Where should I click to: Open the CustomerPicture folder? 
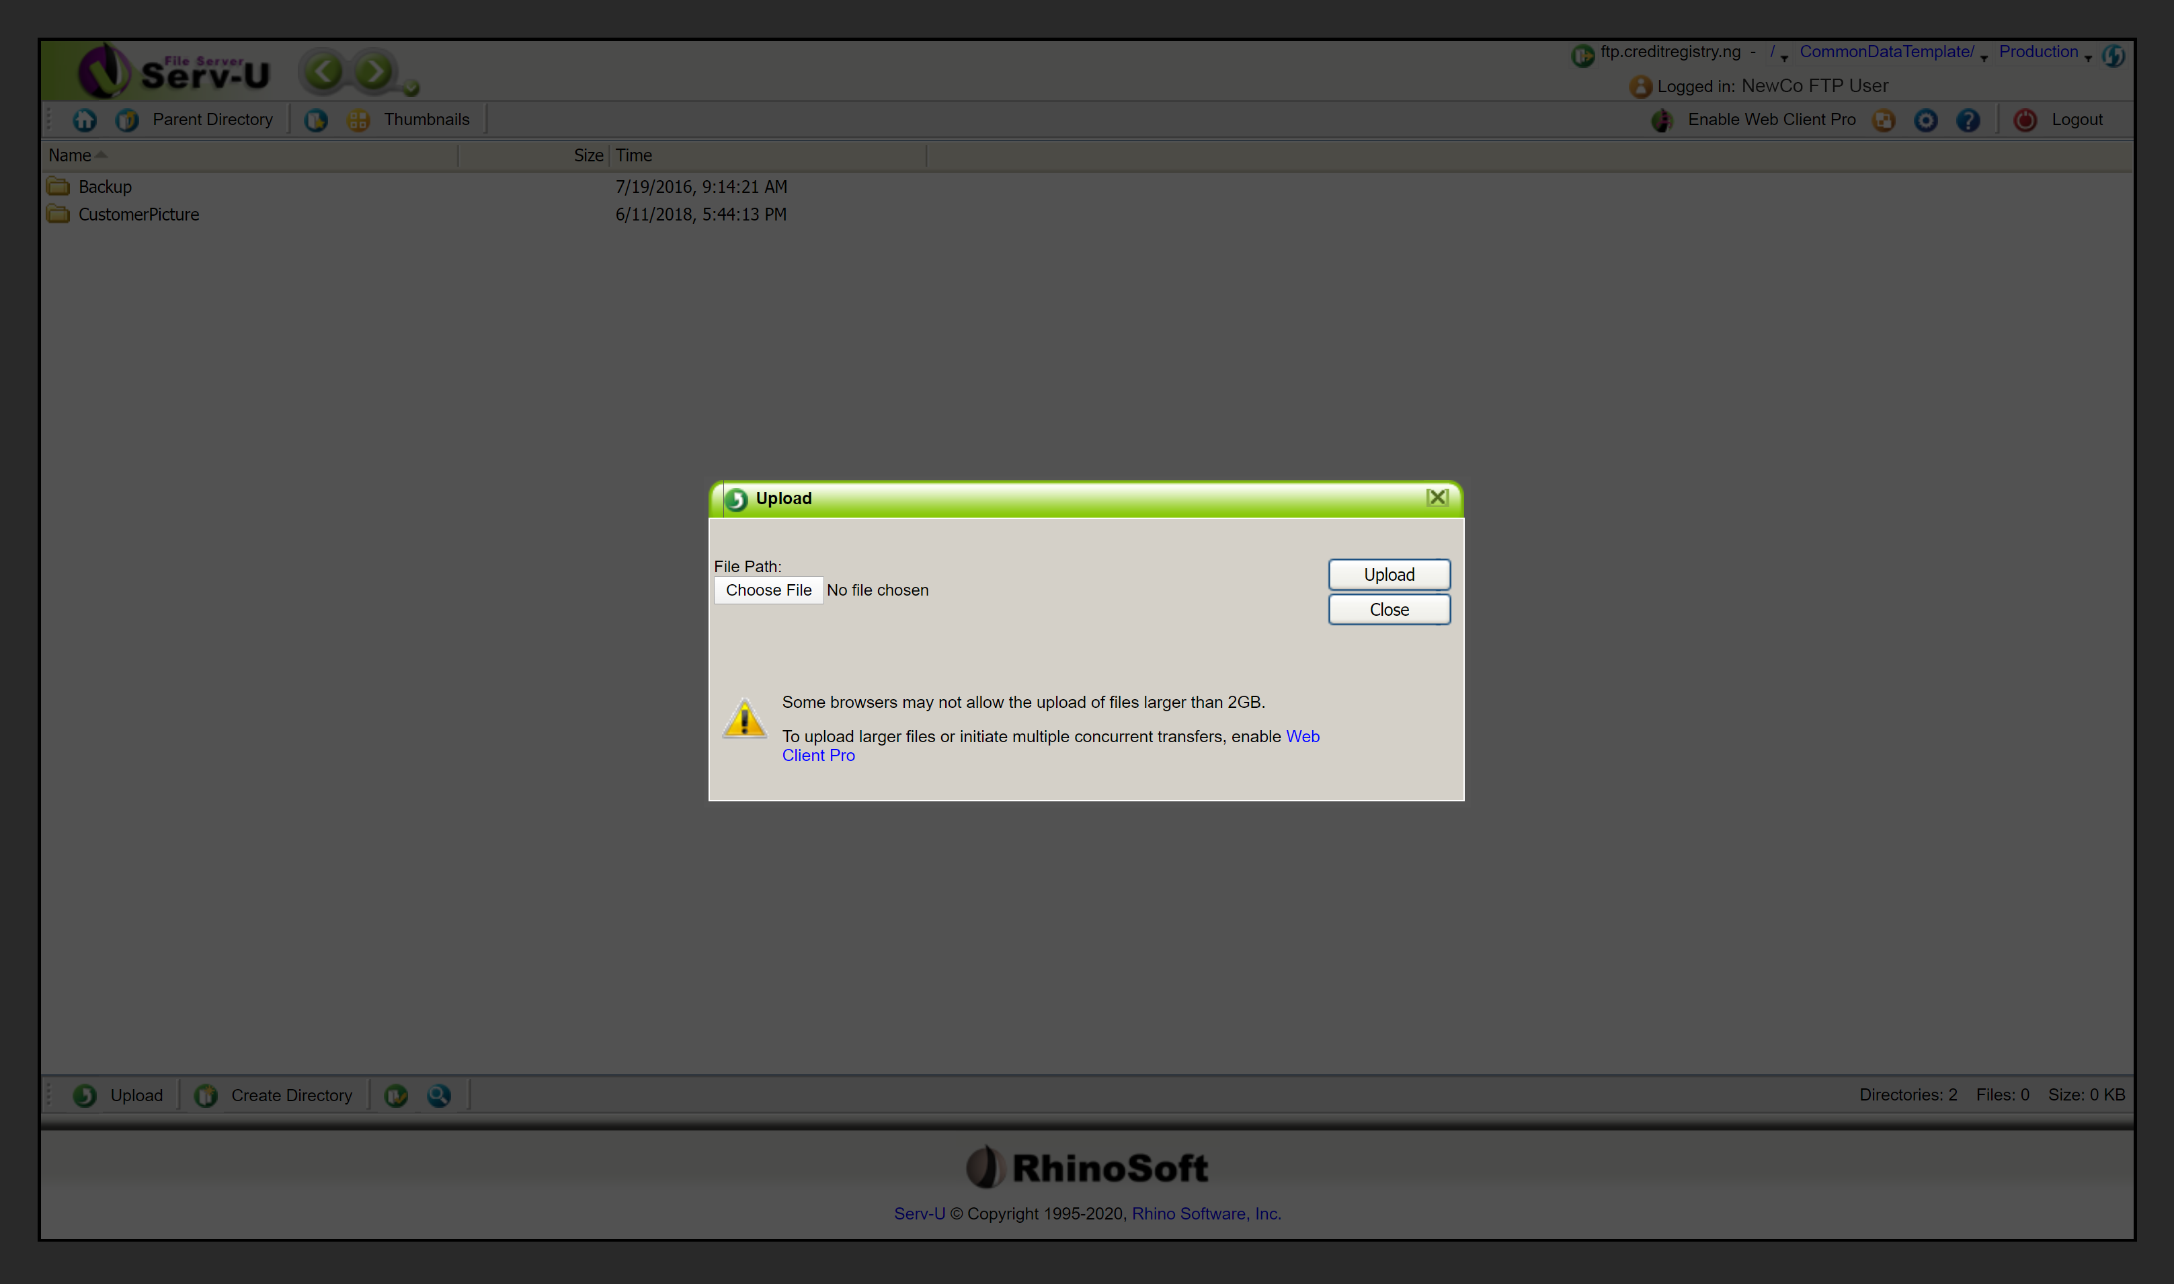point(138,214)
